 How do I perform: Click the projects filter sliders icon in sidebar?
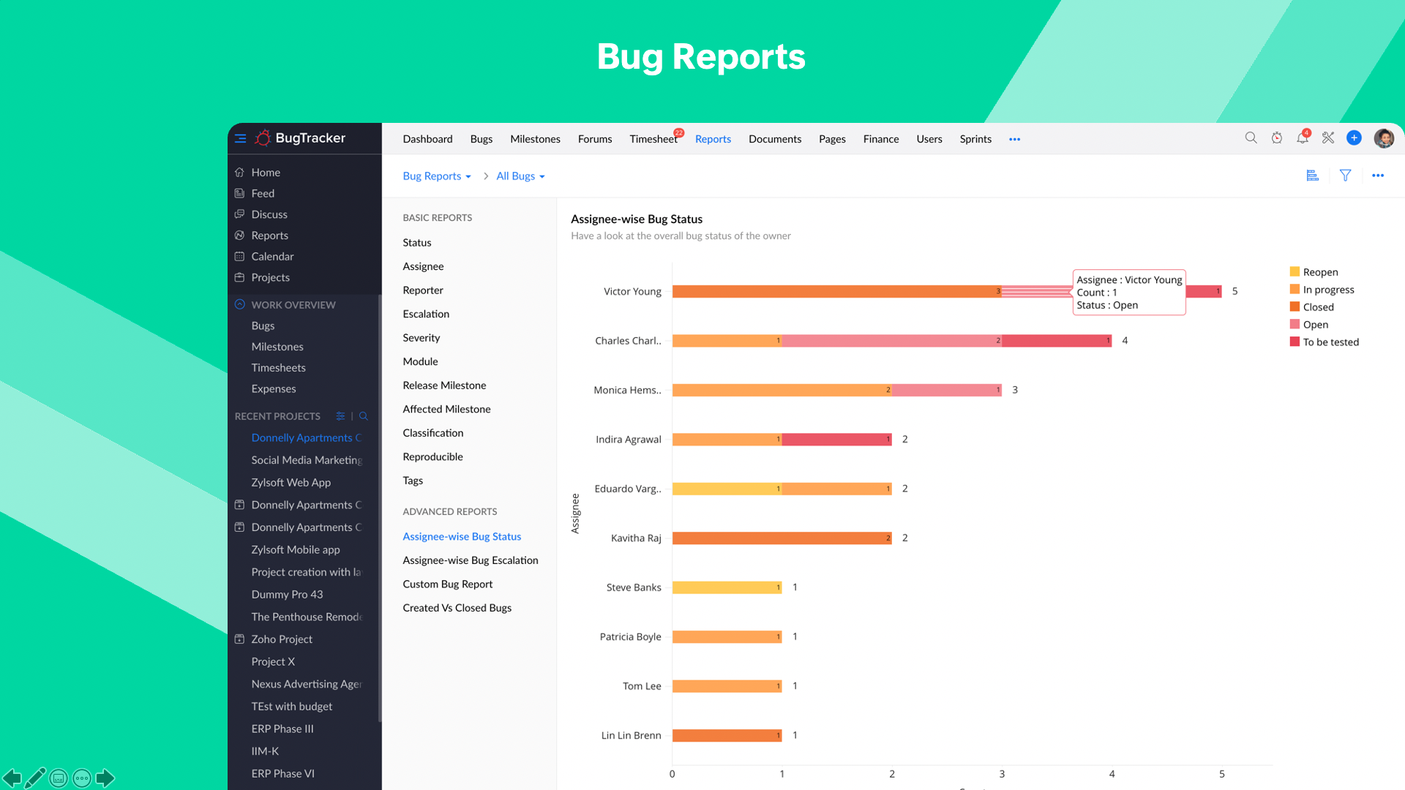(340, 415)
